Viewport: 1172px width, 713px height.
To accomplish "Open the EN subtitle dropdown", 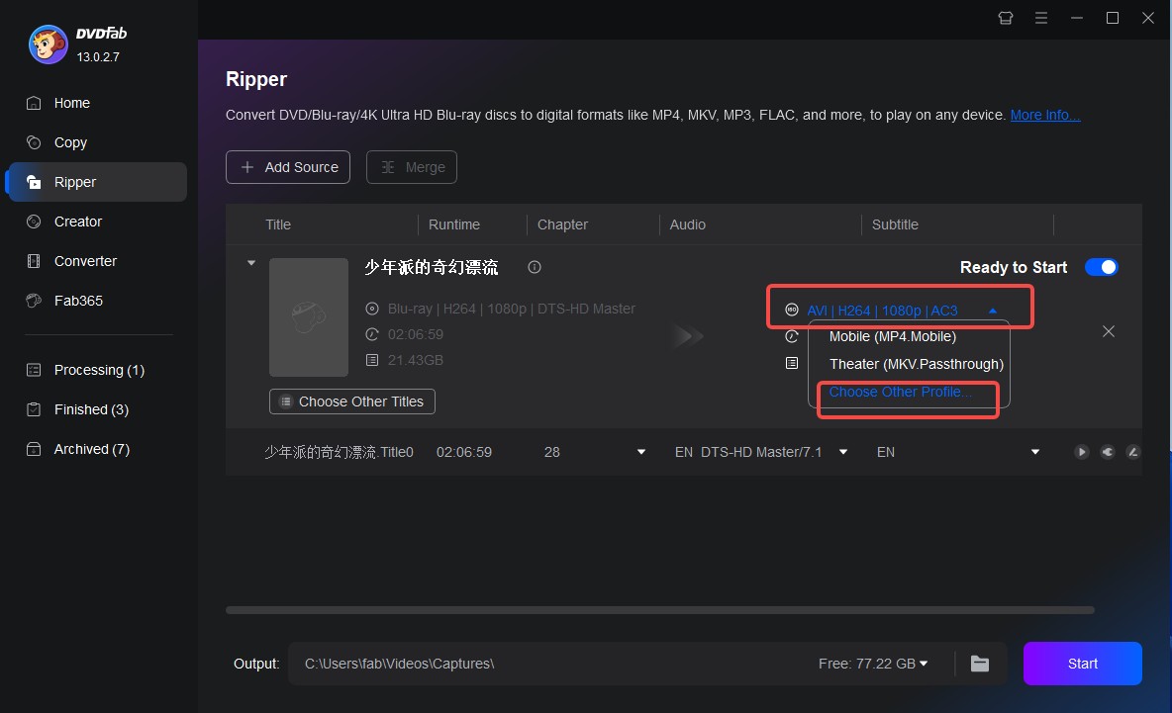I will click(1035, 453).
